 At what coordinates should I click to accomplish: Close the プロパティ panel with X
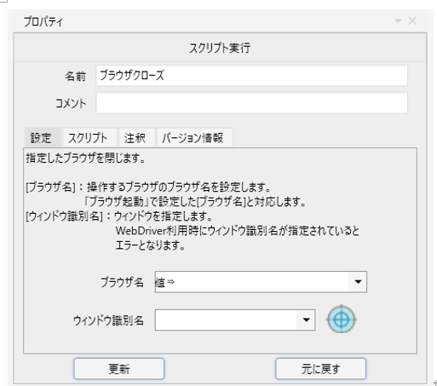tap(412, 20)
